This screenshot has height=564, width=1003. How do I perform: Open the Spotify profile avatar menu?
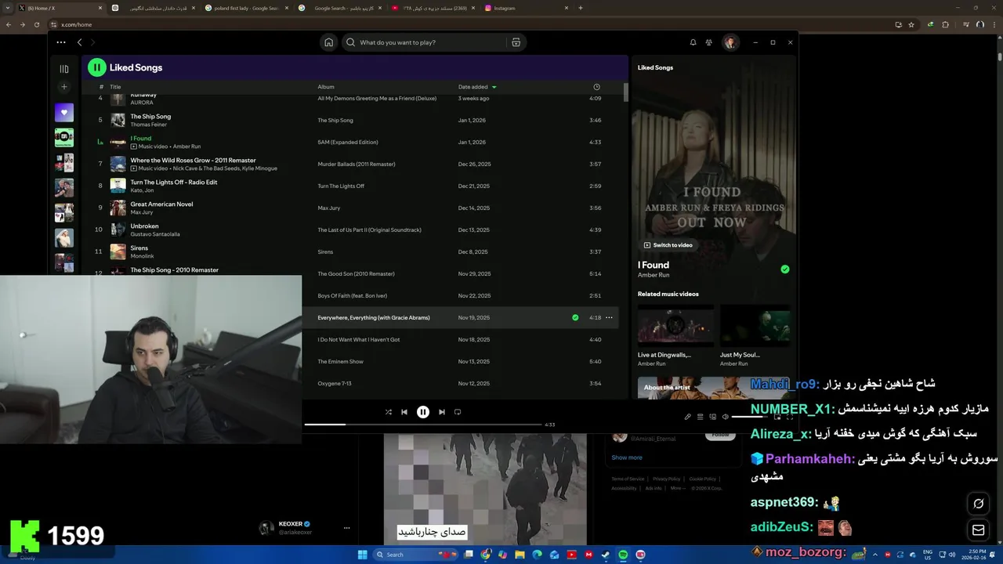[730, 42]
